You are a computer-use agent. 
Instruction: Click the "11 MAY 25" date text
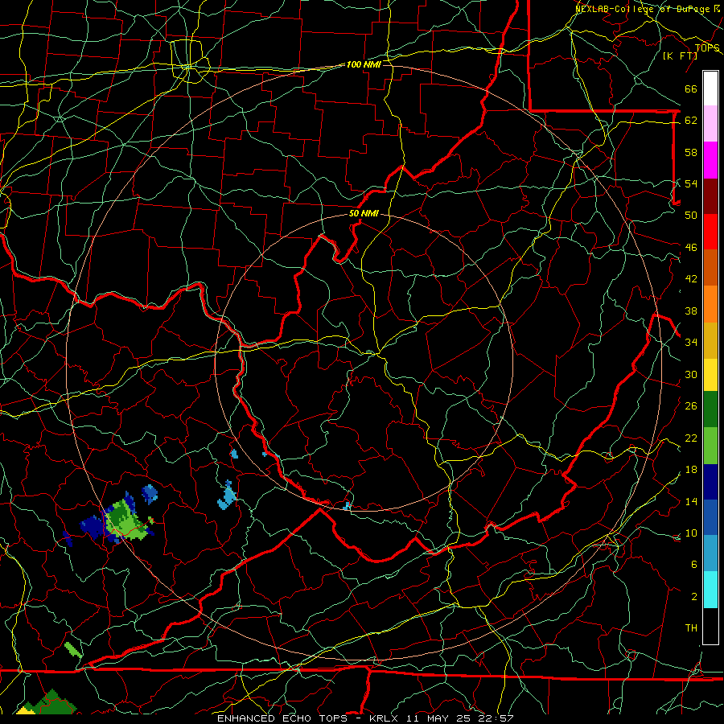tap(438, 718)
